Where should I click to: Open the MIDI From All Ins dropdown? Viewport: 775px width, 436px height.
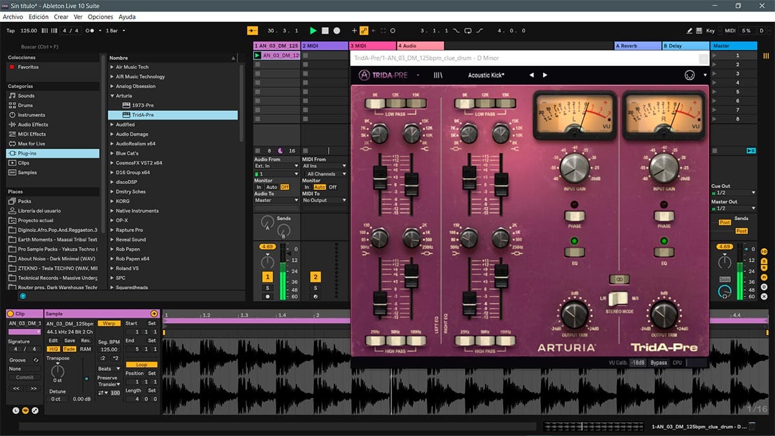tap(324, 166)
